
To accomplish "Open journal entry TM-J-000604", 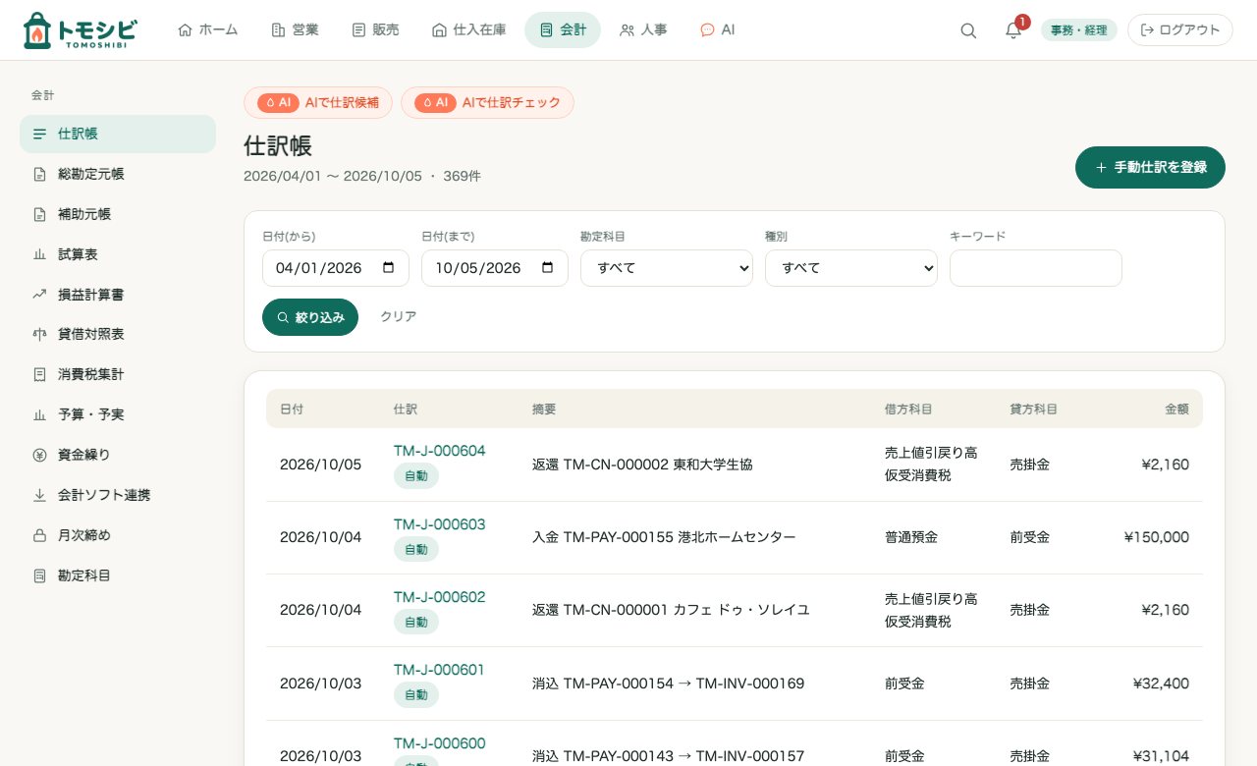I will click(440, 451).
